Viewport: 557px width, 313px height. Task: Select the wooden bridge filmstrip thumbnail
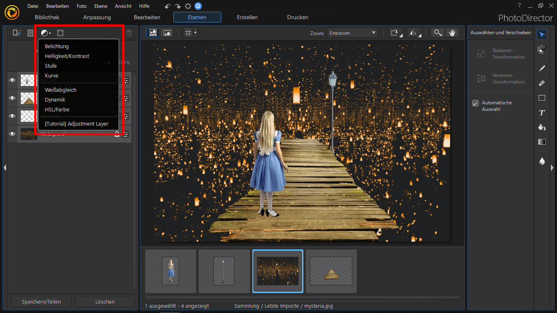(x=331, y=271)
